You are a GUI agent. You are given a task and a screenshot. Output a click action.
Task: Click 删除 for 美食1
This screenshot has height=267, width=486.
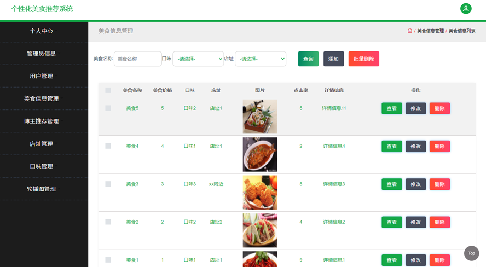click(439, 260)
